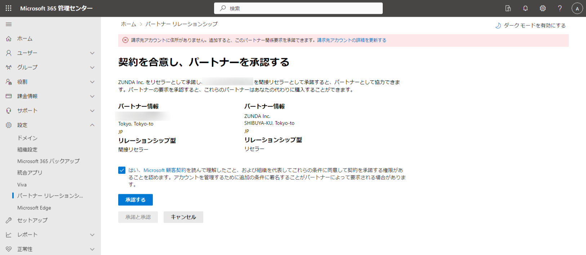The width and height of the screenshot is (586, 255).
Task: Select パートナー リレーションシップ in sidebar
Action: click(50, 196)
